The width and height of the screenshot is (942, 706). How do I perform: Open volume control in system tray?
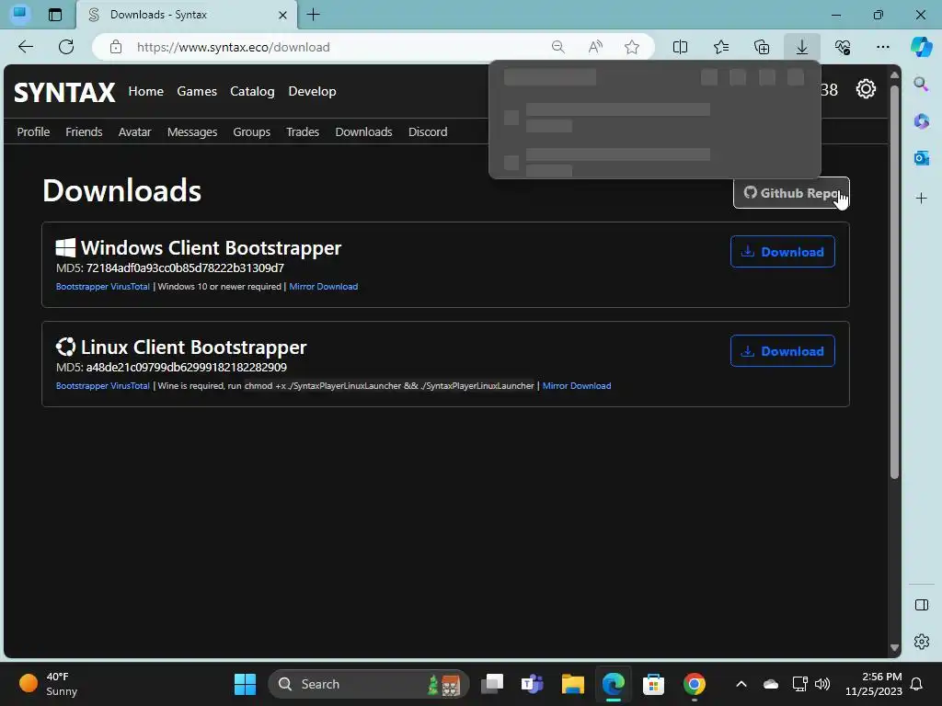point(821,684)
